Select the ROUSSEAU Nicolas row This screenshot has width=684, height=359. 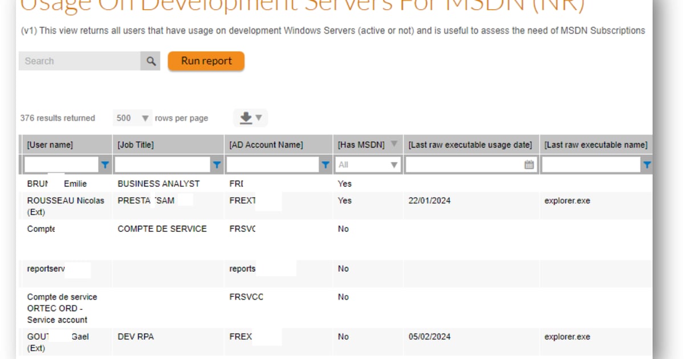click(x=228, y=206)
